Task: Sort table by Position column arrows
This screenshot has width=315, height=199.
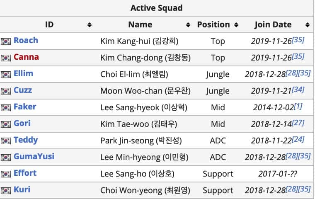Action: (236, 25)
